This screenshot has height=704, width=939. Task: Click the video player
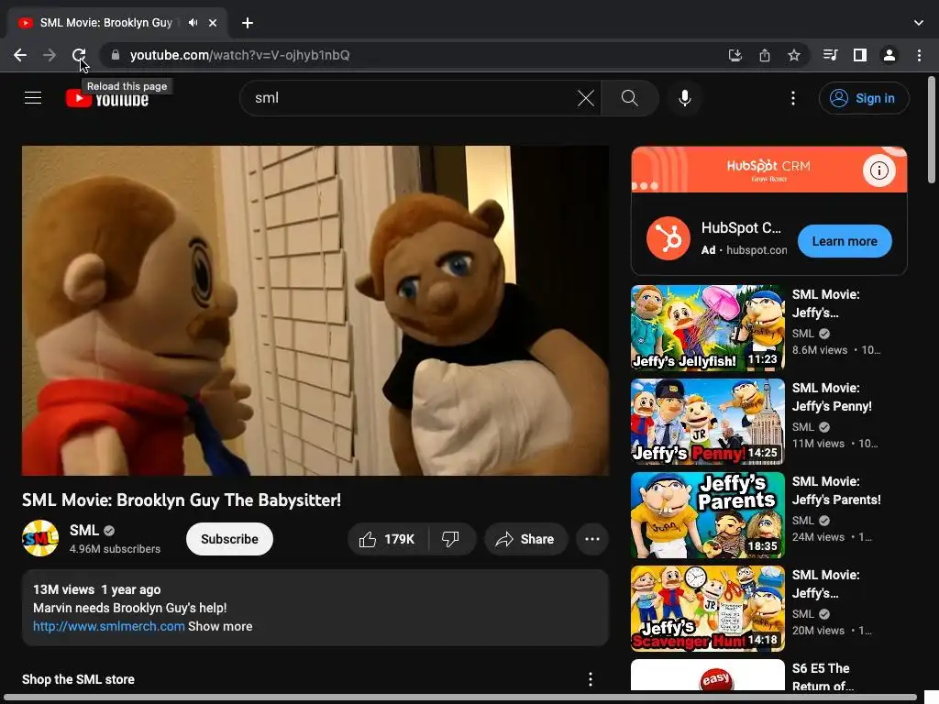pyautogui.click(x=315, y=311)
